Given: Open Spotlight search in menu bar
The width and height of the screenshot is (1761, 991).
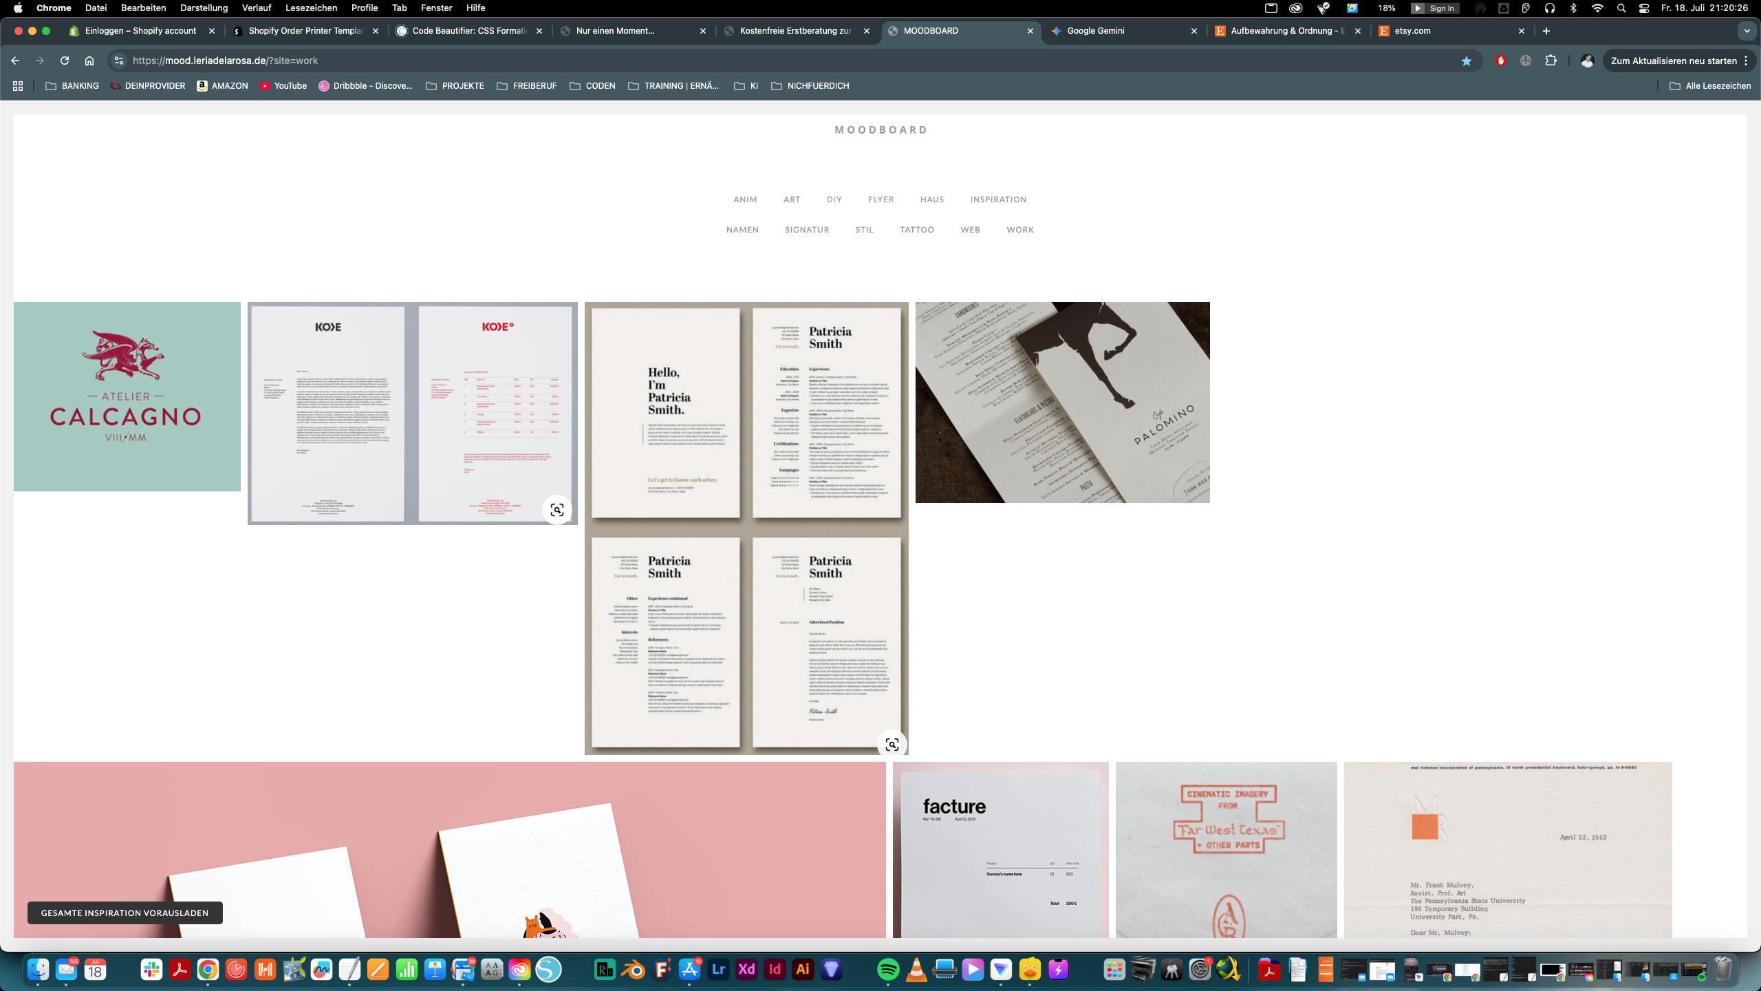Looking at the screenshot, I should [x=1621, y=8].
